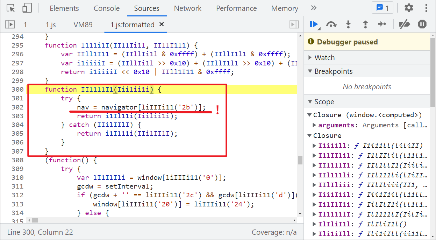Click the Debugger paused banner
This screenshot has width=436, height=240.
(367, 42)
